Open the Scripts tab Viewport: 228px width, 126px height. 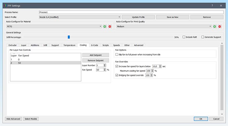click(106, 45)
